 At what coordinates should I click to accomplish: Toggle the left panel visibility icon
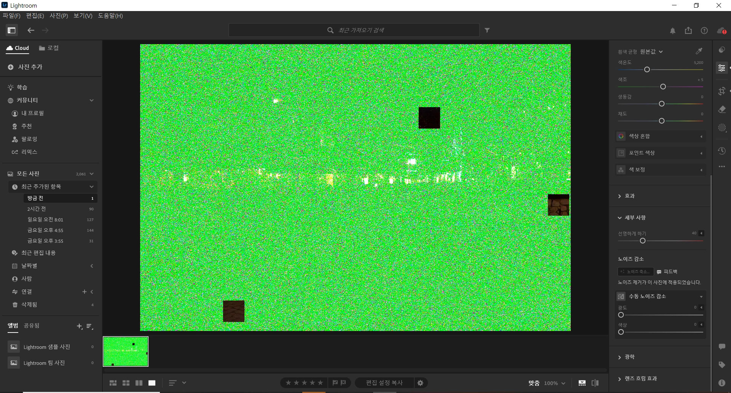(x=11, y=30)
